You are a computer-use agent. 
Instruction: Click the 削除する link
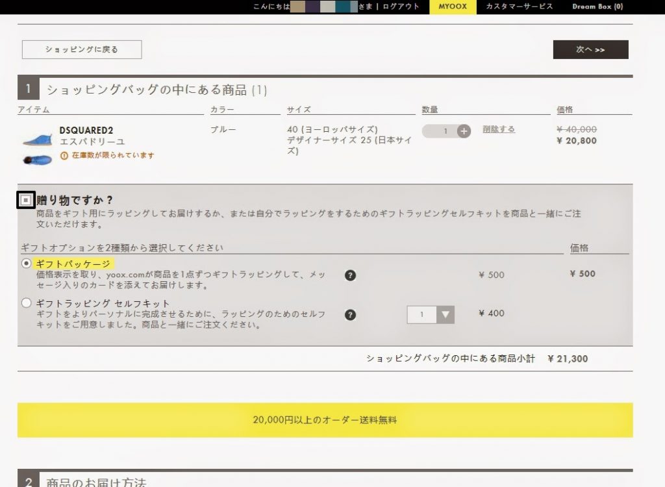499,129
